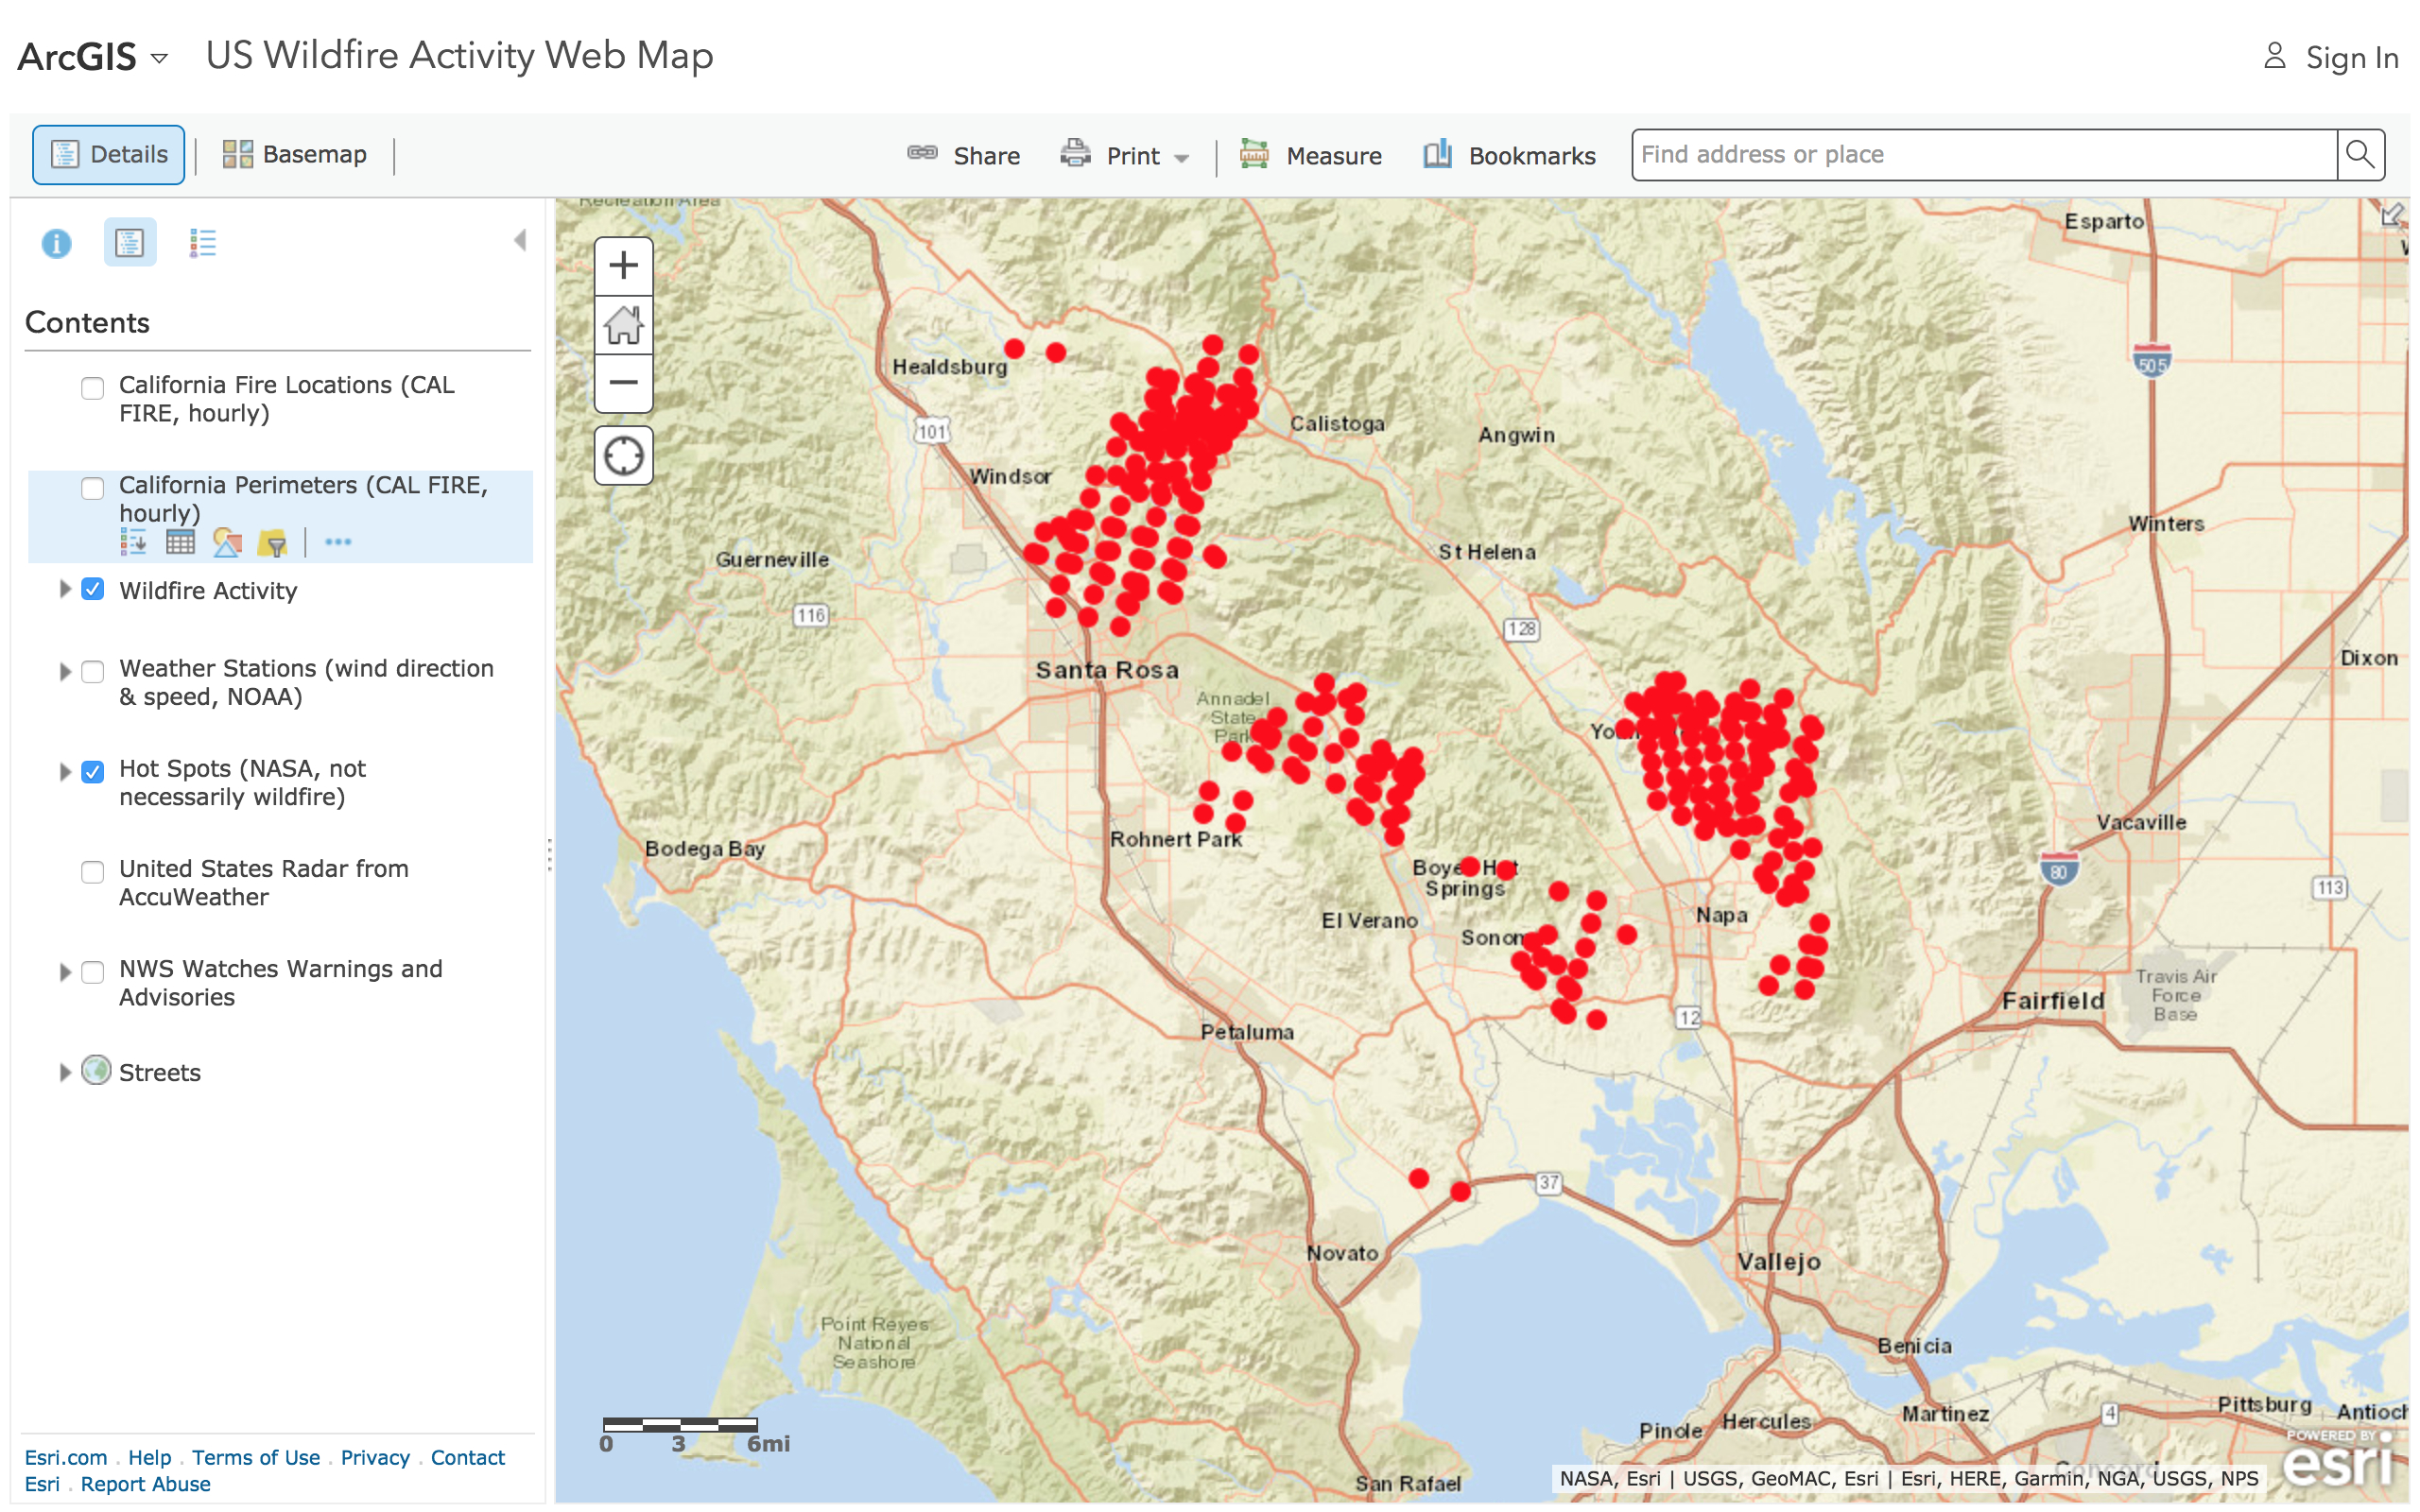Click the map zoom in plus button
This screenshot has height=1512, width=2420.
(623, 266)
